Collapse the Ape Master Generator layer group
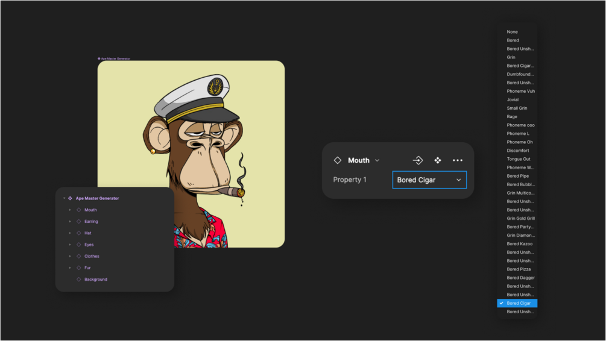 [64, 198]
